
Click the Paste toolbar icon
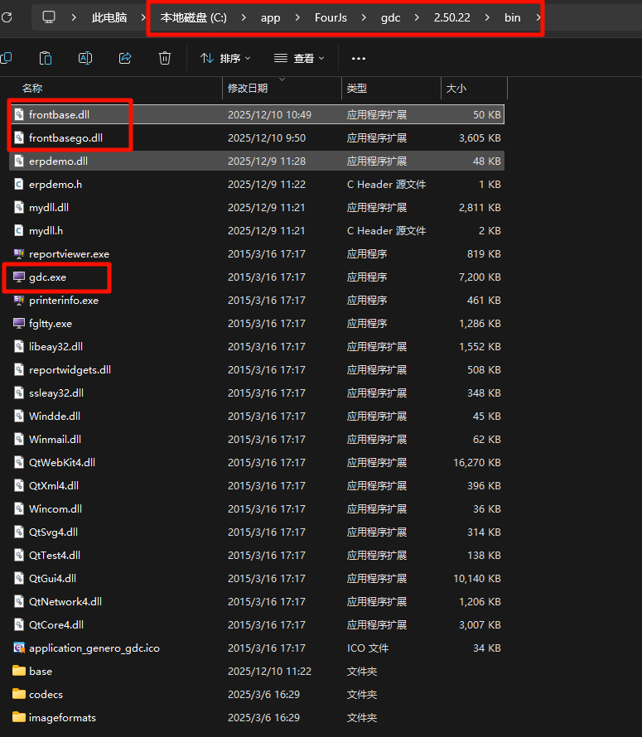[46, 58]
